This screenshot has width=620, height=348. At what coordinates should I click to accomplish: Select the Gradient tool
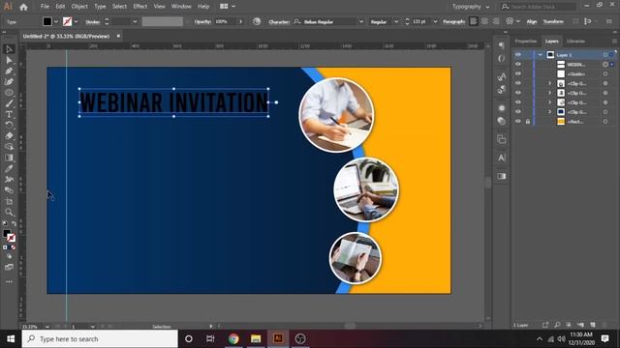[x=9, y=158]
